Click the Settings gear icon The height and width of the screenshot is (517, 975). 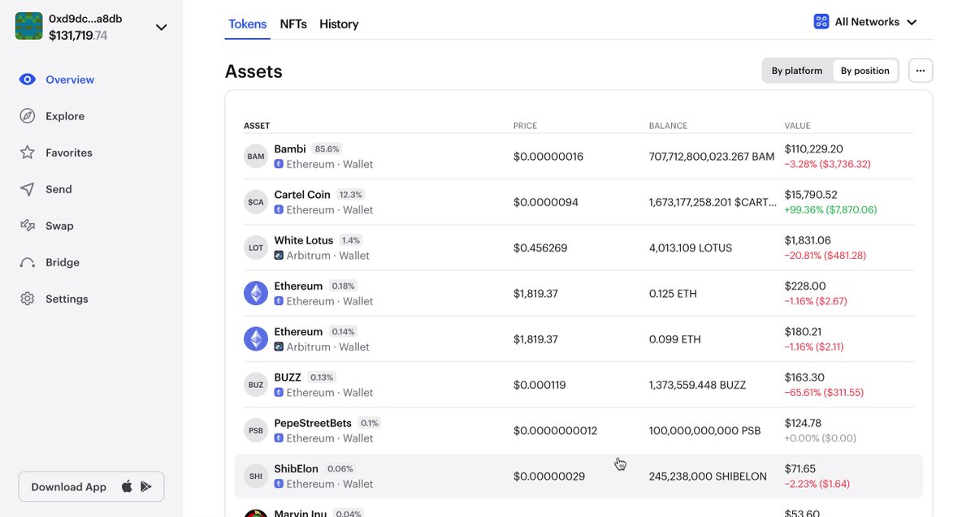[x=28, y=299]
